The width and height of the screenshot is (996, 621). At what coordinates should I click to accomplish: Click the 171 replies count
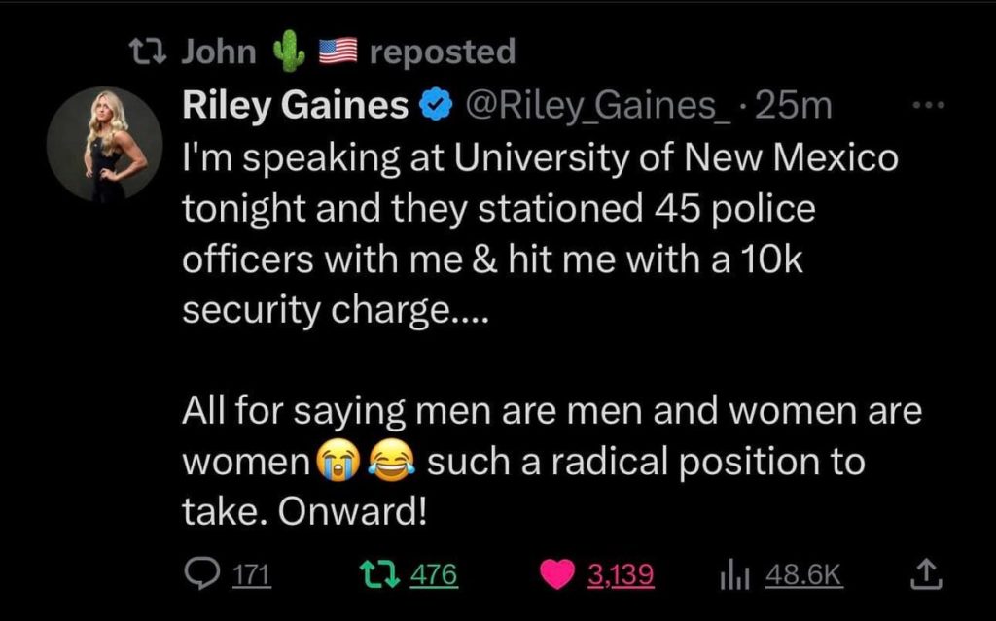tap(252, 576)
